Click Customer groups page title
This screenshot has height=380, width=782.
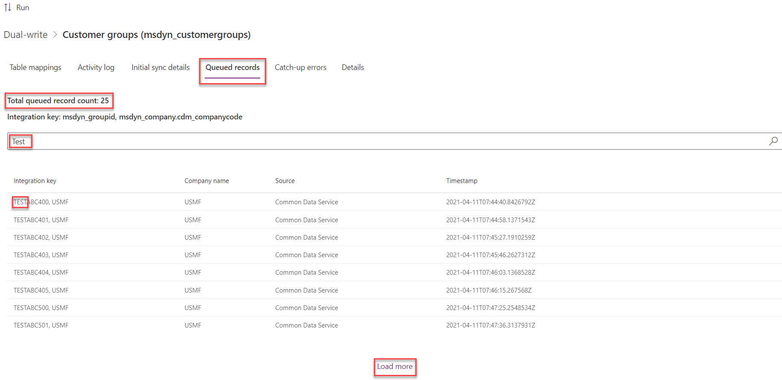(x=156, y=35)
